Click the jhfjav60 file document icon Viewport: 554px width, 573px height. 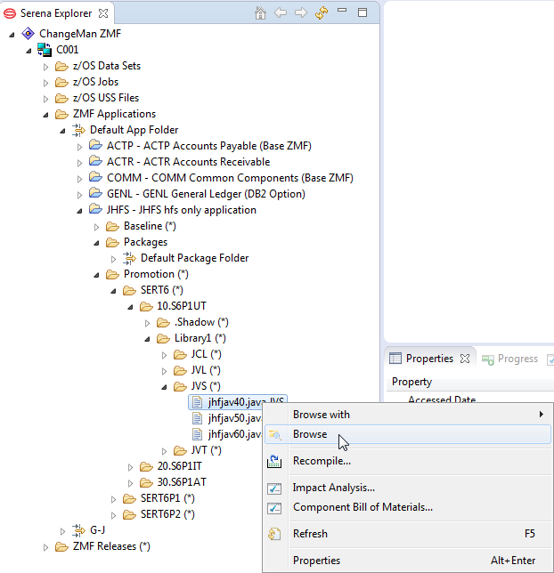pyautogui.click(x=197, y=434)
